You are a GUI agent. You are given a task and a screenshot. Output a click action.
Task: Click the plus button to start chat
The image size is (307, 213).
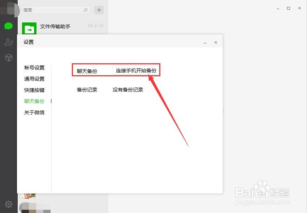coord(99,10)
